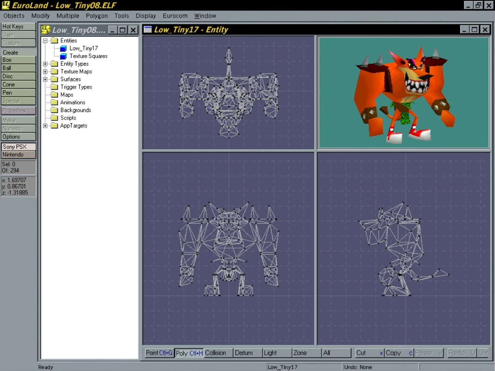Click the rendered Tiny Tiger 3D preview viewport

[x=404, y=93]
